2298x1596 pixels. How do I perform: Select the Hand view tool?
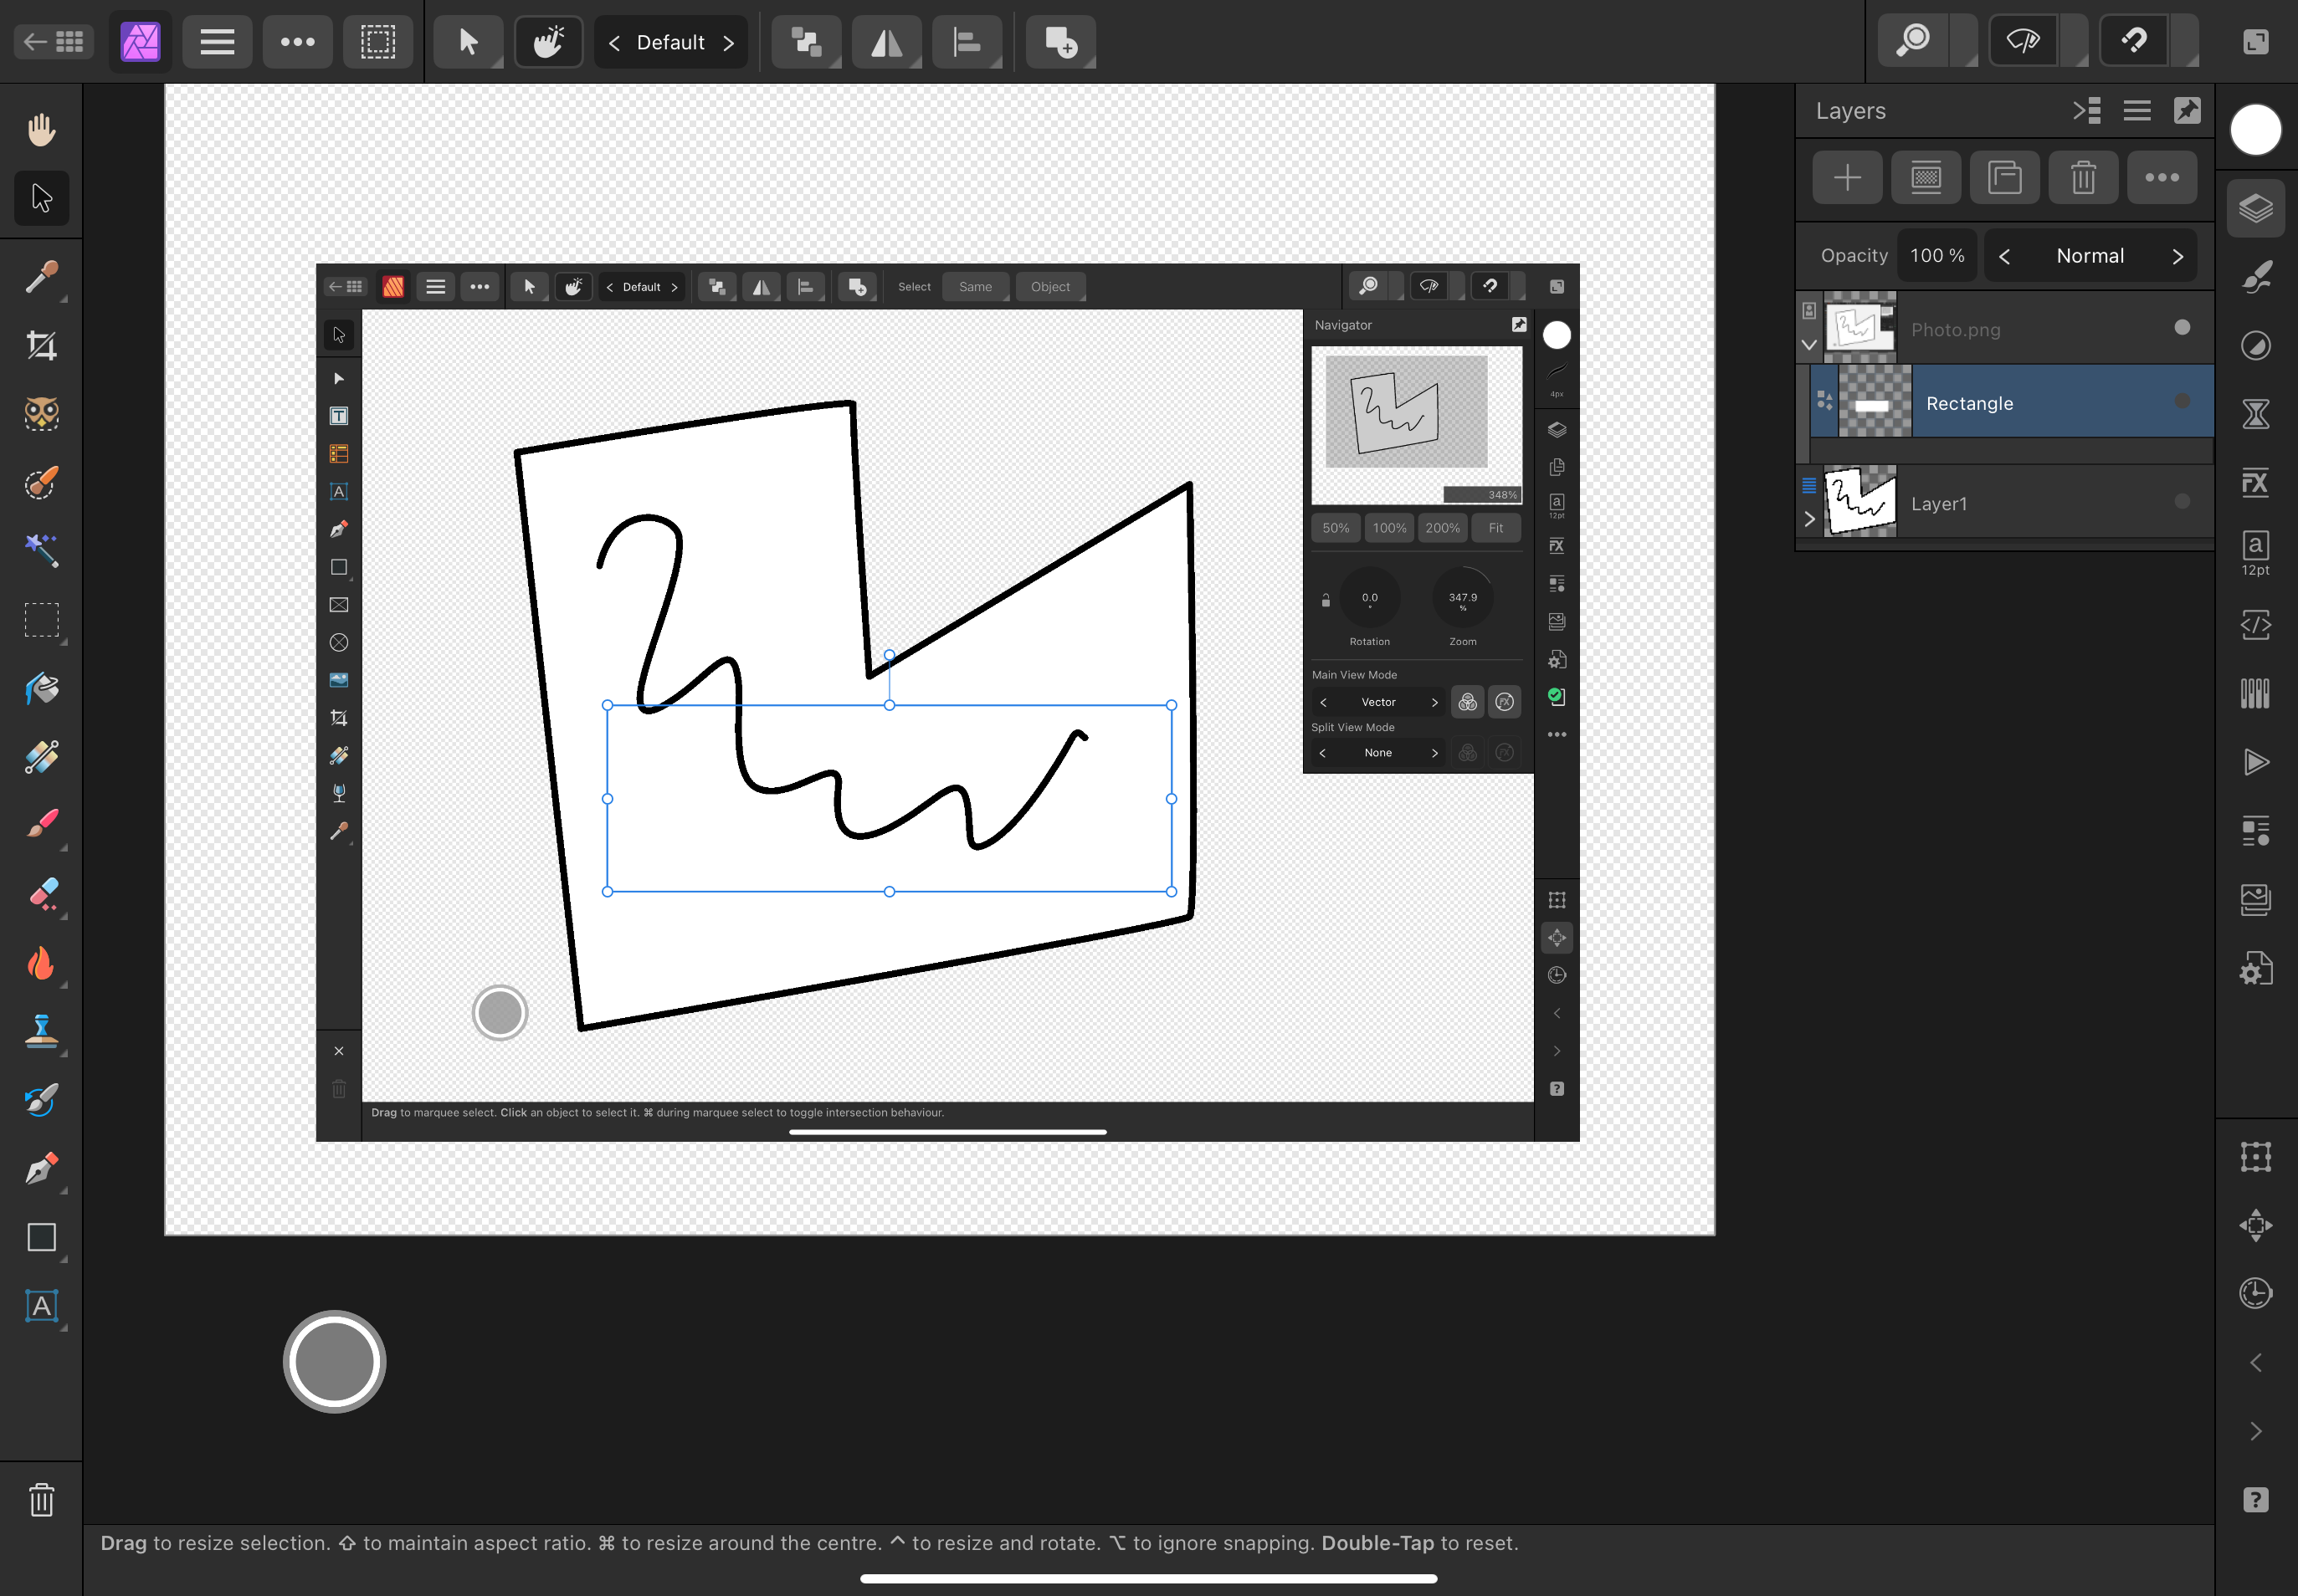tap(41, 129)
